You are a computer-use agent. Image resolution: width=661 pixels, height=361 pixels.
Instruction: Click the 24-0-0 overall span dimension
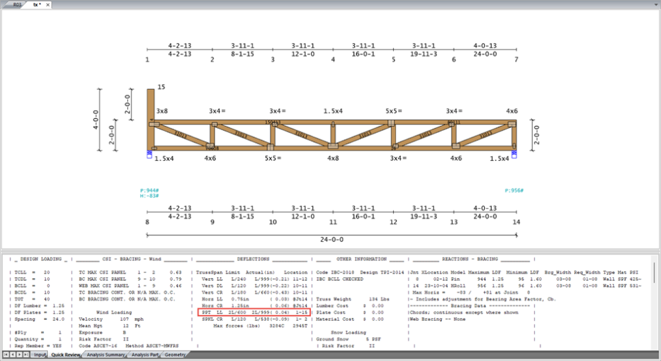click(333, 240)
